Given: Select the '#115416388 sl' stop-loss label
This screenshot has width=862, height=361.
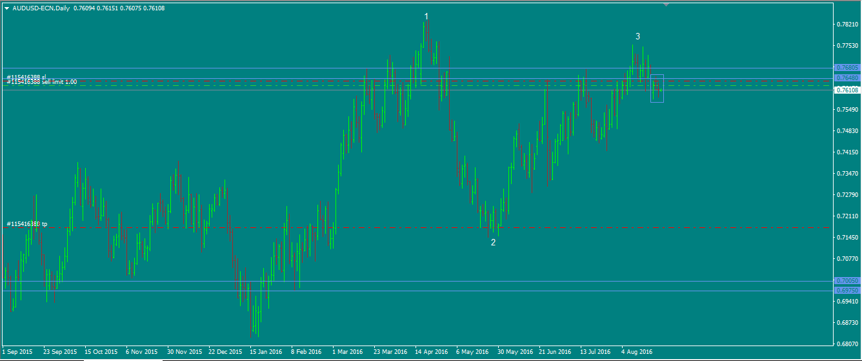Looking at the screenshot, I should click(26, 77).
